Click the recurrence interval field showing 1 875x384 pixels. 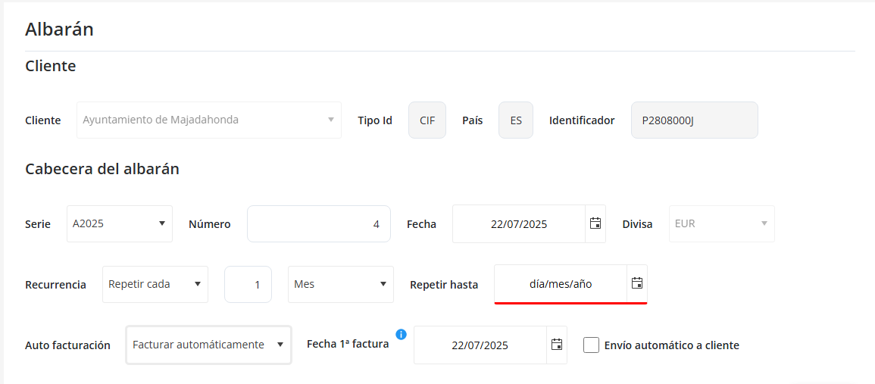click(x=248, y=284)
